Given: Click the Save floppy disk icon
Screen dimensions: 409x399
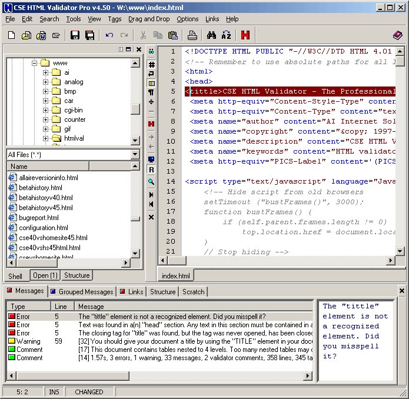Looking at the screenshot, I should click(75, 35).
